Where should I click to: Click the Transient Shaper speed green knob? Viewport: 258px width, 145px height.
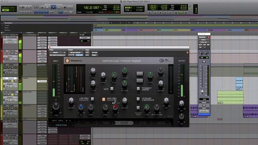[x=150, y=75]
